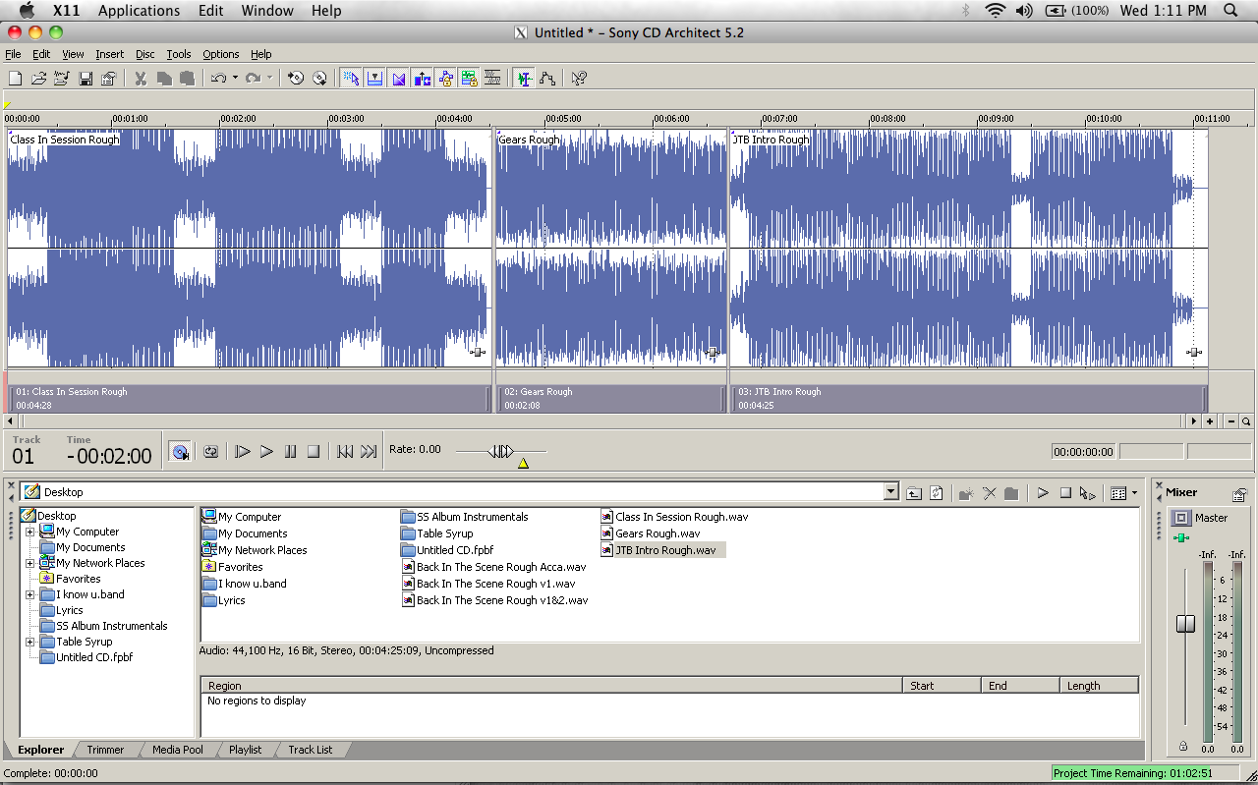Open project Properties from the main toolbar
Viewport: 1258px width, 785px height.
coord(108,79)
